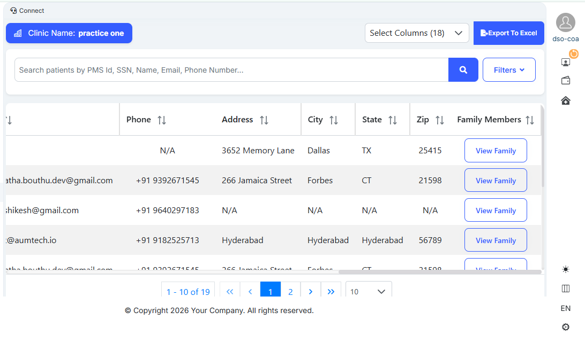Go to home via sidebar house icon

click(x=565, y=100)
